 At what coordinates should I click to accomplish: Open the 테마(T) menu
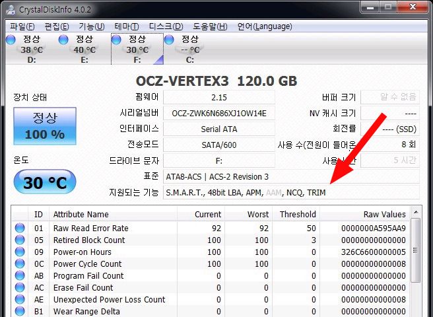coord(127,26)
